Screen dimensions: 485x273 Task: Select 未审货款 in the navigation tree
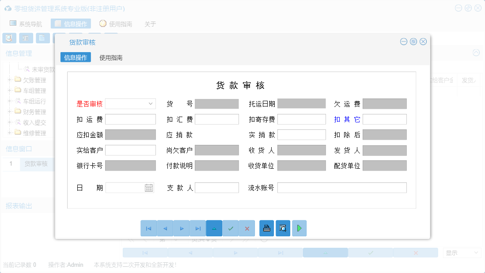coord(43,69)
